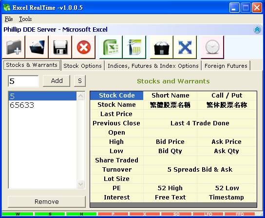265x218 pixels.
Task: Select the Share Traded field cell
Action: 116,160
